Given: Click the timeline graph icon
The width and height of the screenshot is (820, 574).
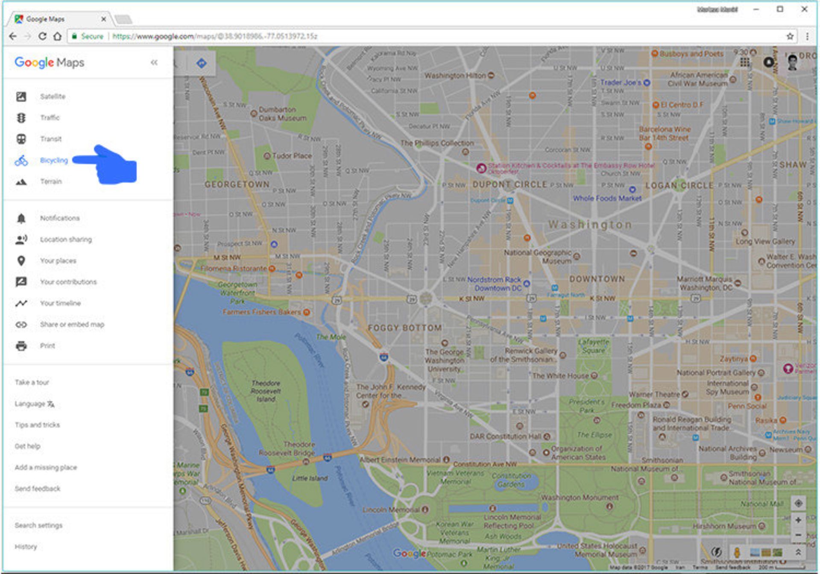Looking at the screenshot, I should pyautogui.click(x=21, y=303).
